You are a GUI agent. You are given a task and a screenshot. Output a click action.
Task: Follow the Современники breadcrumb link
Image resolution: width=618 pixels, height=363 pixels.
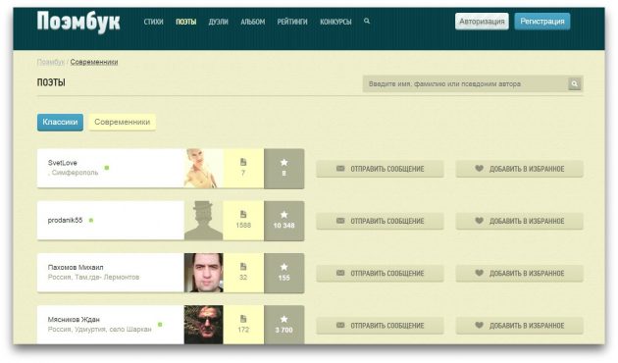(94, 62)
